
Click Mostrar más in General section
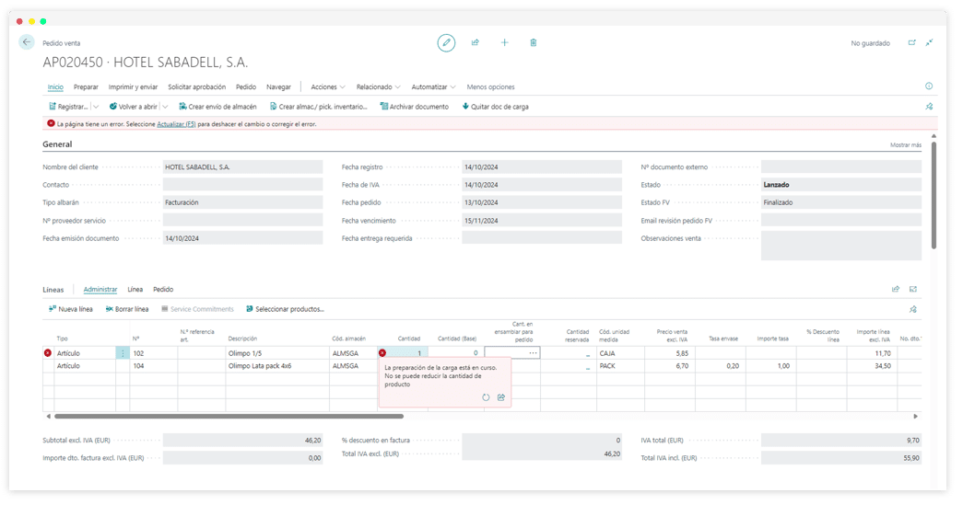pyautogui.click(x=905, y=145)
